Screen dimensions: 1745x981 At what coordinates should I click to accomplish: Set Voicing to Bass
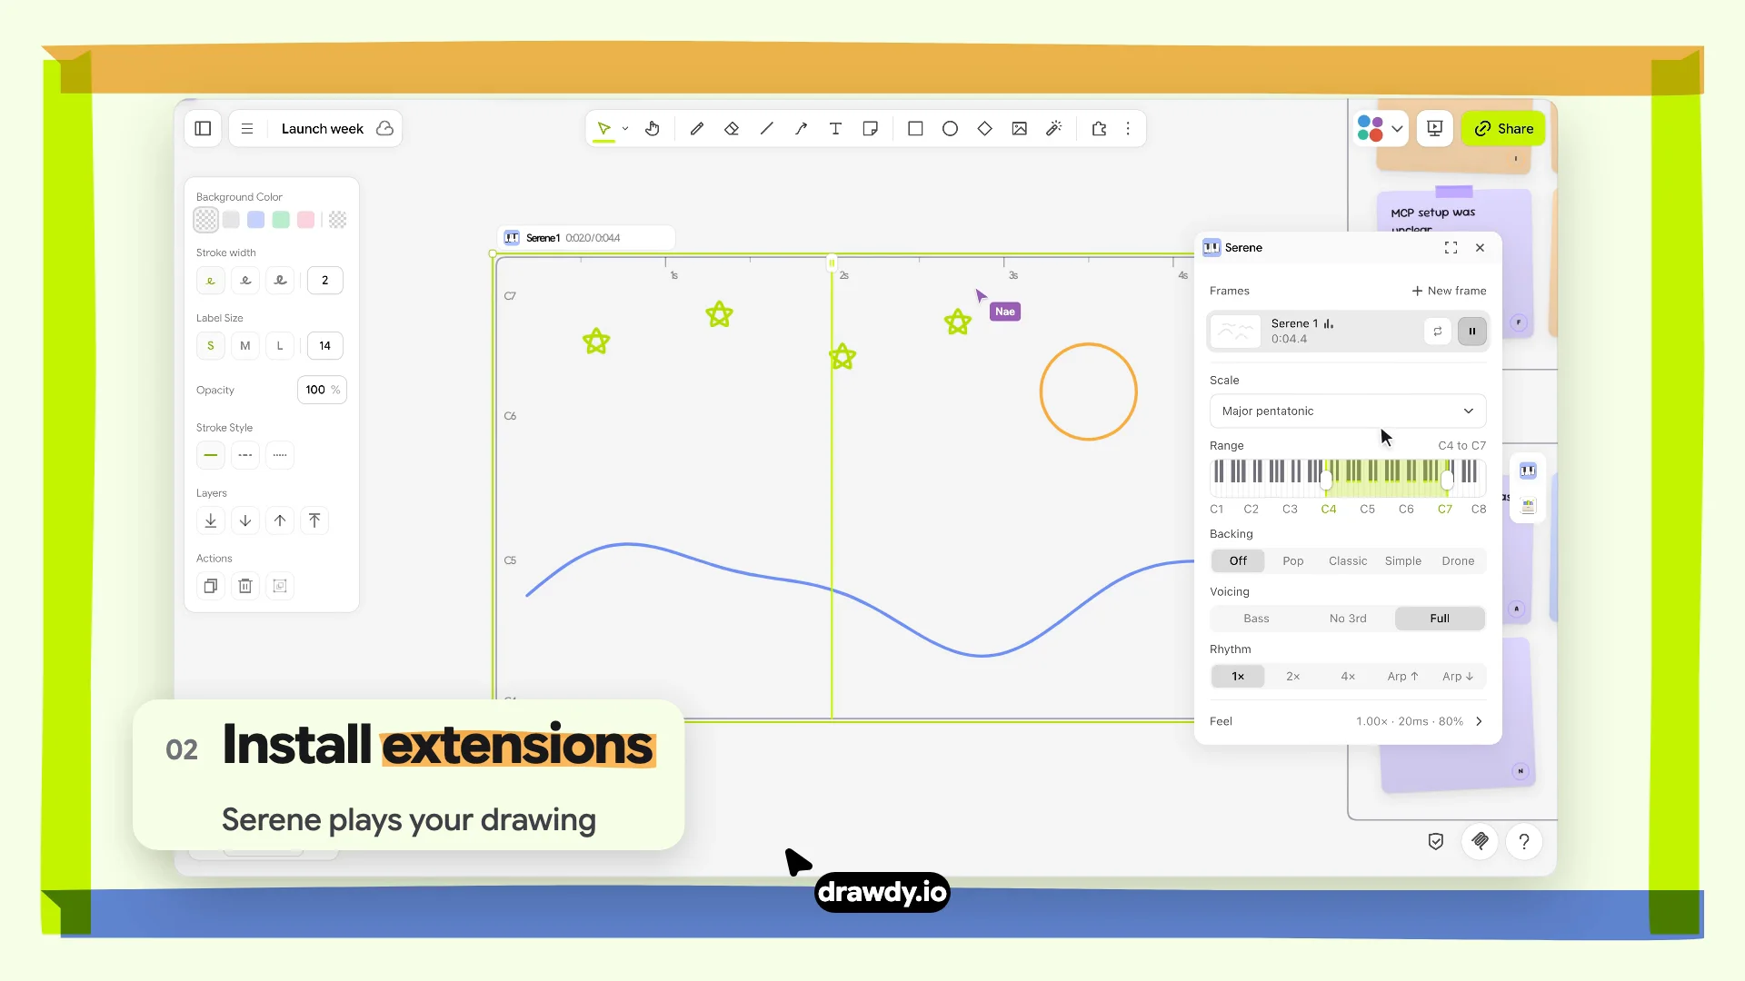pos(1256,619)
